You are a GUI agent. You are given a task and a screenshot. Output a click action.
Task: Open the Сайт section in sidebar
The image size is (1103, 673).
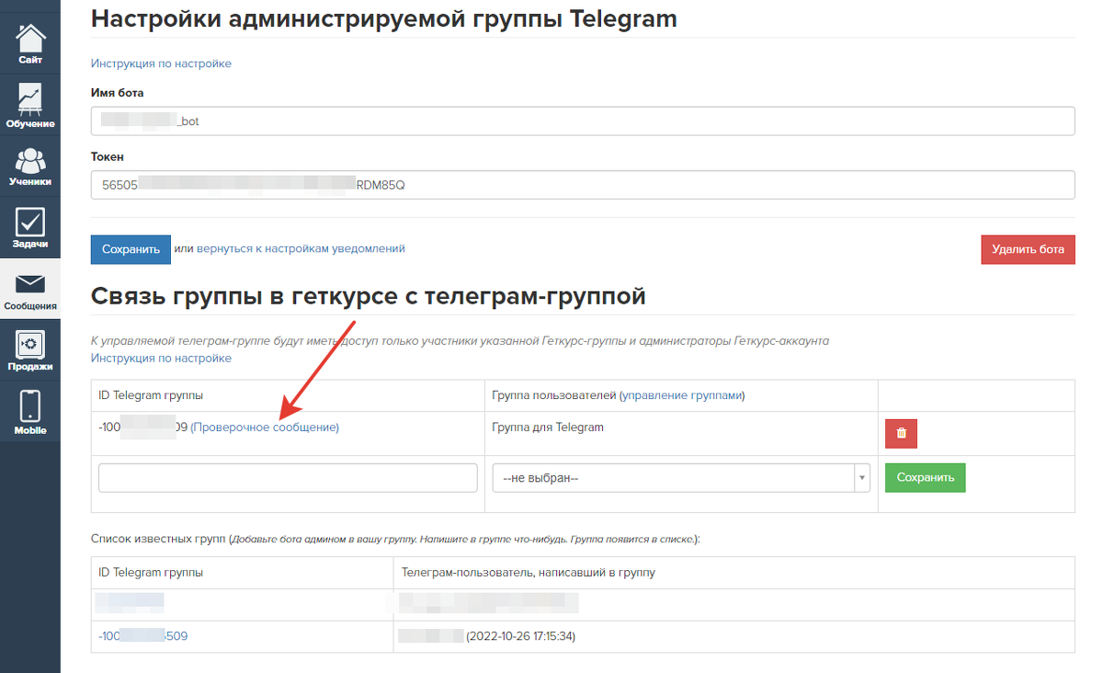pos(30,44)
